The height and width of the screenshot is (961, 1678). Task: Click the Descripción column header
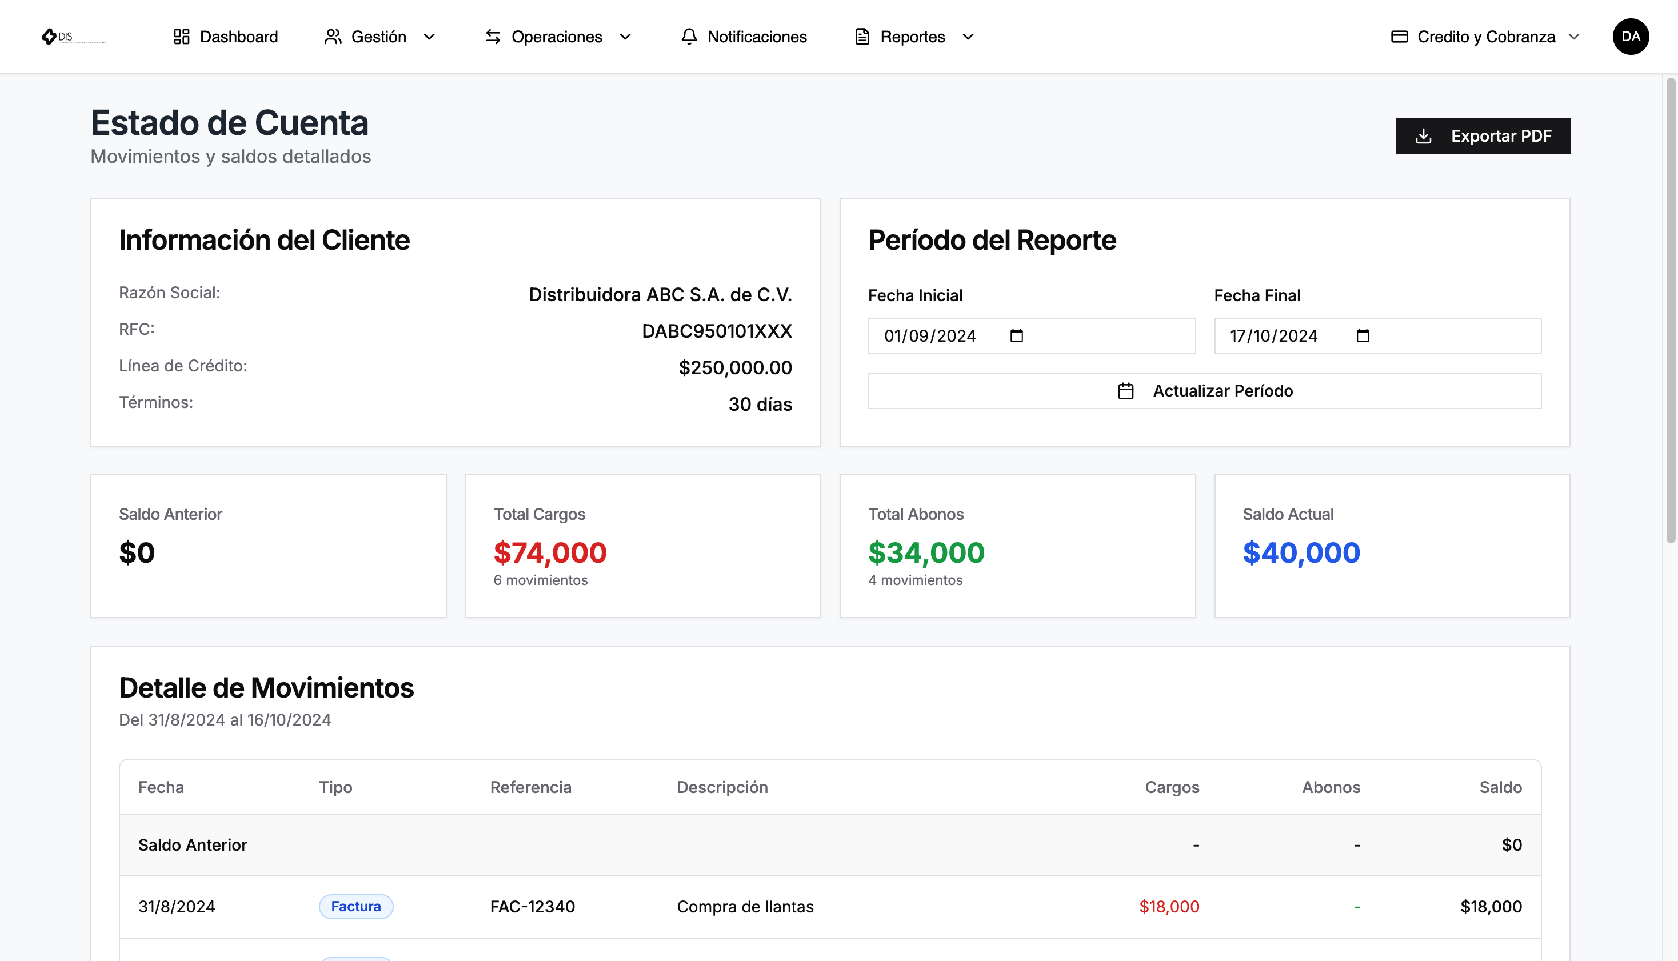point(722,787)
